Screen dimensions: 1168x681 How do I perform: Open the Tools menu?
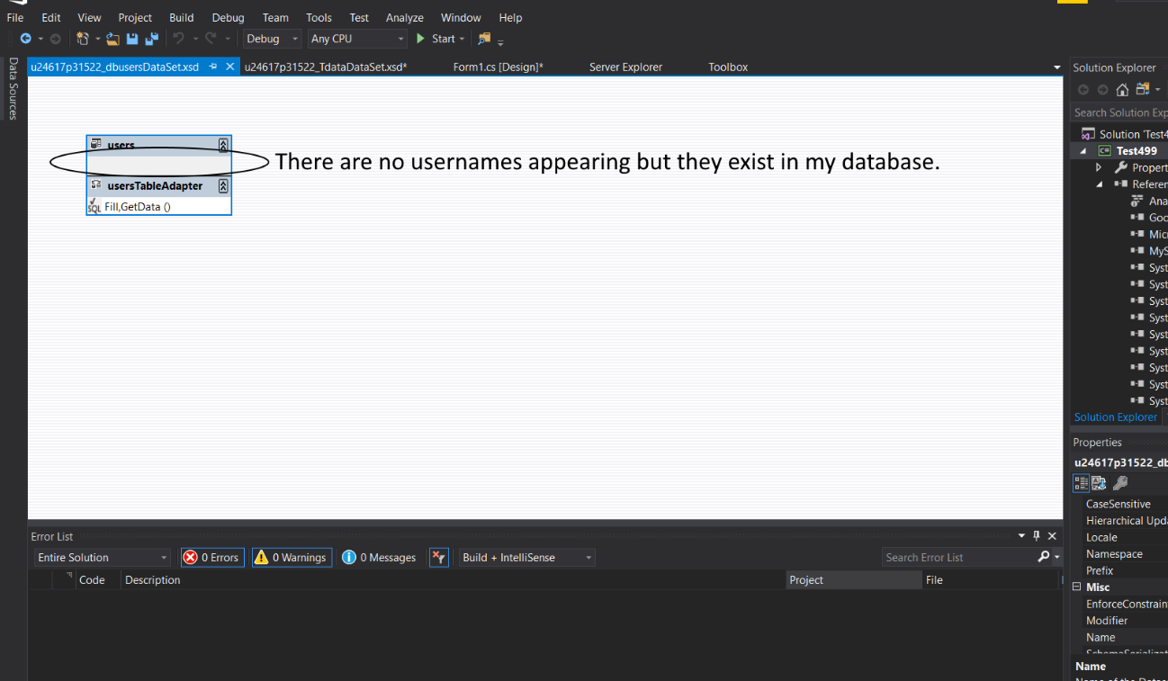click(319, 17)
